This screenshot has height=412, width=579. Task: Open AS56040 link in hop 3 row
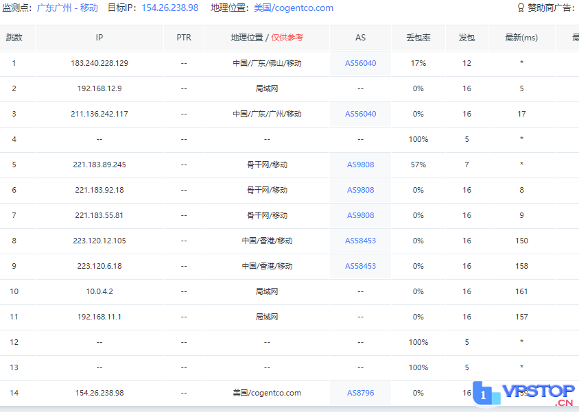pos(360,114)
